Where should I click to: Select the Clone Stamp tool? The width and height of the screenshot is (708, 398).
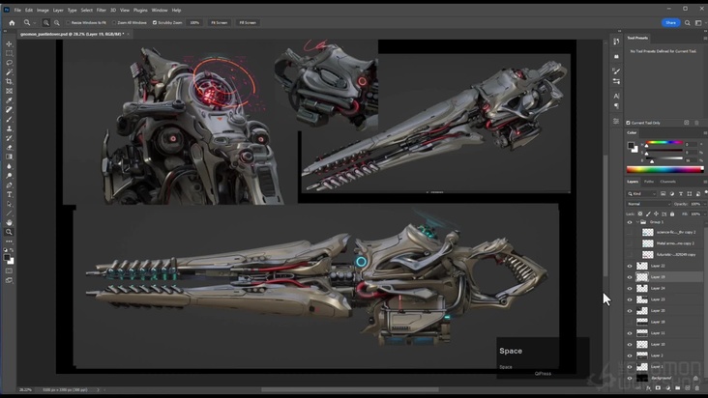(9, 128)
